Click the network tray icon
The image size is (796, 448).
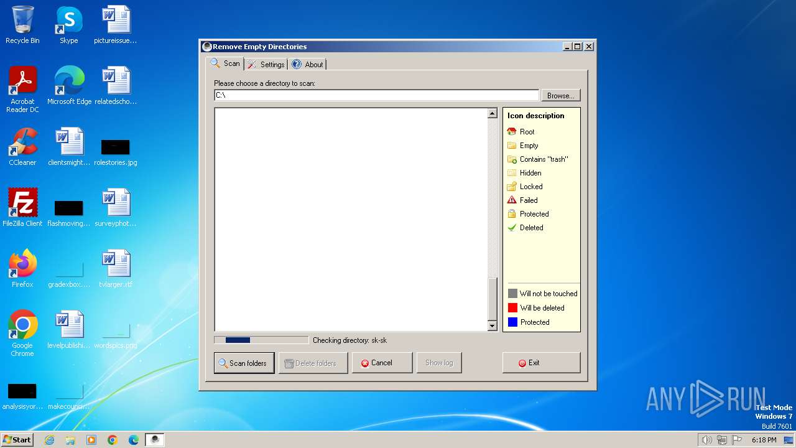(x=722, y=440)
